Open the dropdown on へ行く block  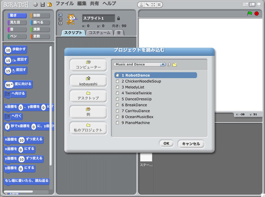click(8, 116)
